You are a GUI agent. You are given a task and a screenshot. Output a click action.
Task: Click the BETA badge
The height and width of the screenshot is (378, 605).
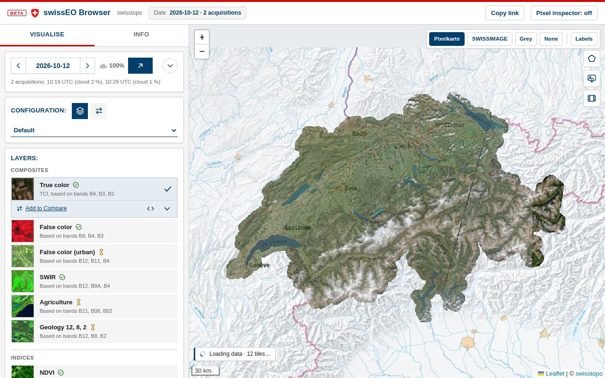[x=17, y=13]
